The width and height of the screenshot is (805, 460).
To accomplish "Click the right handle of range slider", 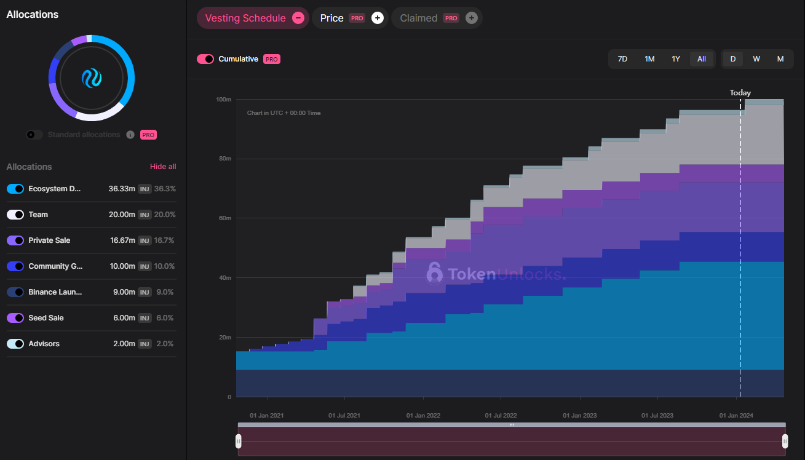I will [785, 441].
